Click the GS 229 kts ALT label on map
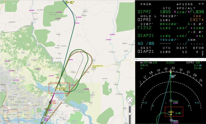206x124 pixels. coord(62,88)
